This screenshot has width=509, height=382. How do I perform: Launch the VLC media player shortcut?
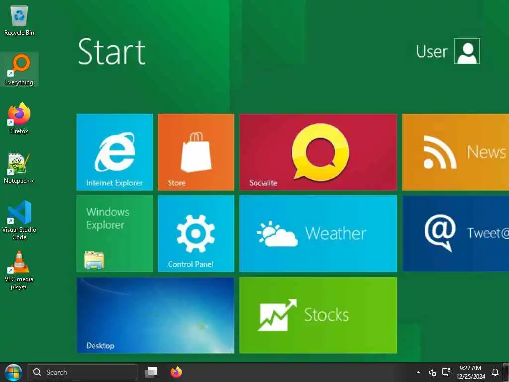[x=19, y=270]
